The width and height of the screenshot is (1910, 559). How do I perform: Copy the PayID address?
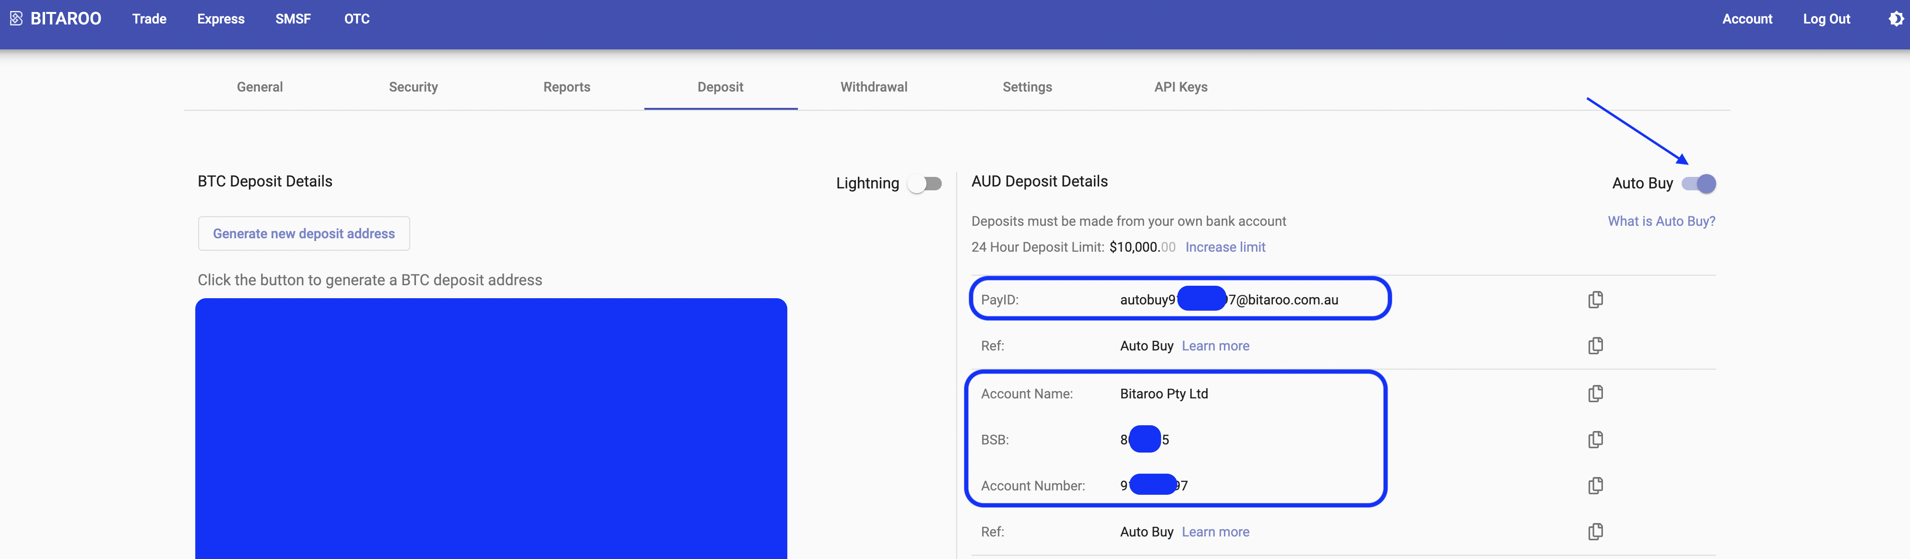[x=1596, y=300]
